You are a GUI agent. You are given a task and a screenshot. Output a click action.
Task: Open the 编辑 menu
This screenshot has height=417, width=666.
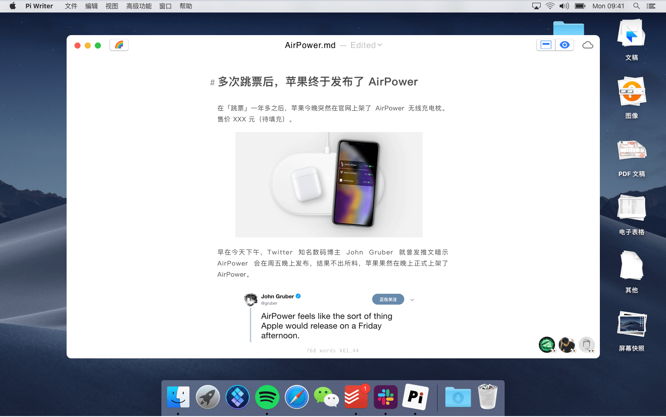(x=92, y=6)
